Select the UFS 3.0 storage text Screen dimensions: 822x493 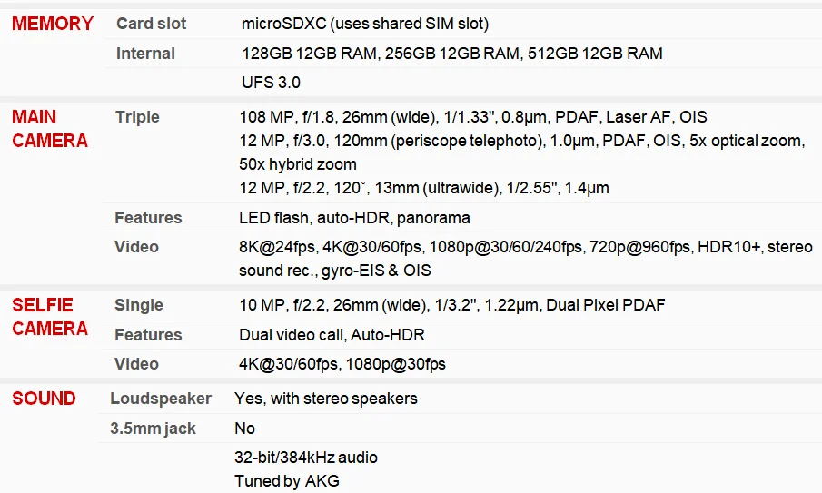(x=271, y=83)
